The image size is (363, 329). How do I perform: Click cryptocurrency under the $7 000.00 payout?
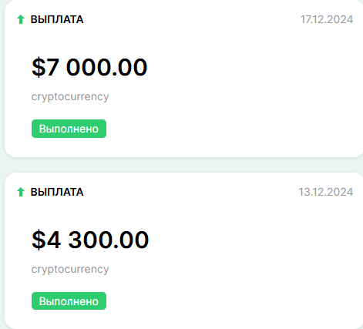pyautogui.click(x=70, y=97)
